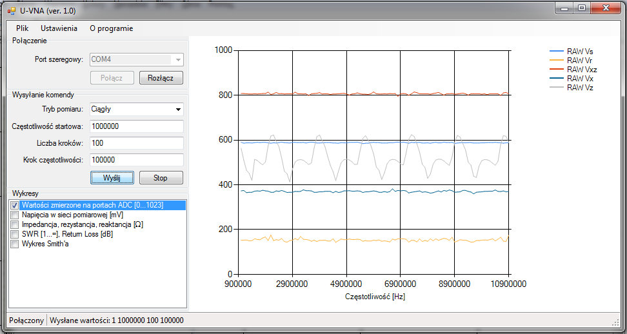Enable Napięcia w sieci pomiarowej checkbox

[15, 215]
